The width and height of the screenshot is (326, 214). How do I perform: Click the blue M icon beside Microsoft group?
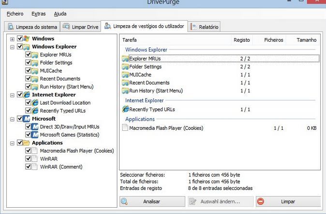[27, 119]
